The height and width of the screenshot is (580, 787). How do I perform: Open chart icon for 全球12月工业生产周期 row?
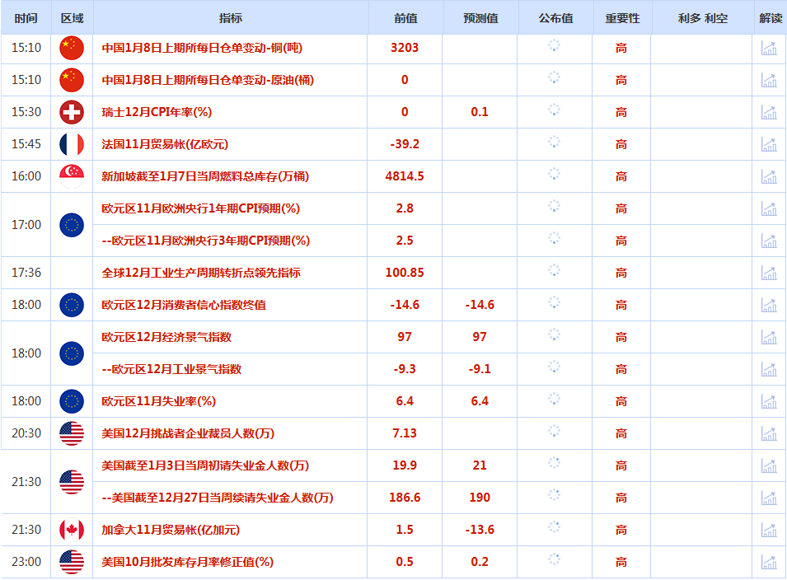coord(769,273)
